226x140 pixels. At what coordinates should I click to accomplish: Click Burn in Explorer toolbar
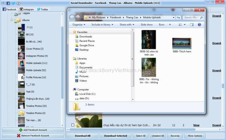tap(162, 25)
